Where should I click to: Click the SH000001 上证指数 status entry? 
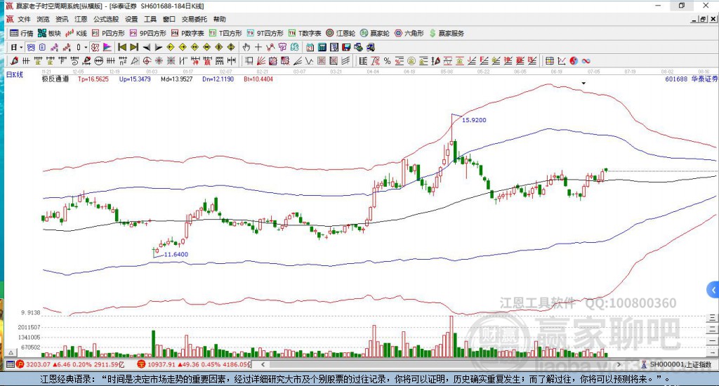click(x=680, y=364)
